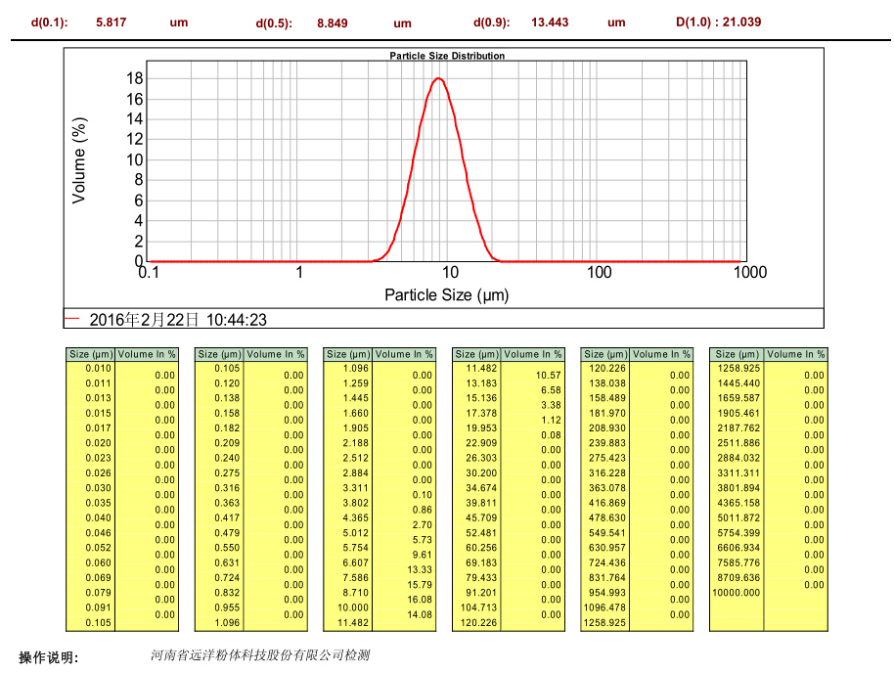Select the D(1.0) : 21.039 text
The width and height of the screenshot is (894, 673).
coord(719,22)
